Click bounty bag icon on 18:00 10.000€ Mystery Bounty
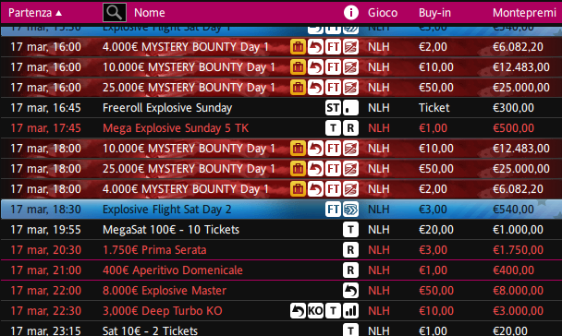The height and width of the screenshot is (336, 562). (298, 149)
